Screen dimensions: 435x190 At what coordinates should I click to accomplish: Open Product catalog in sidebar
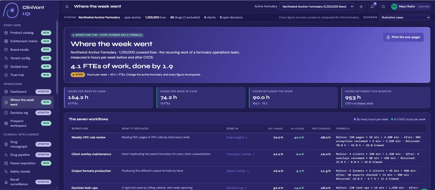click(28, 33)
